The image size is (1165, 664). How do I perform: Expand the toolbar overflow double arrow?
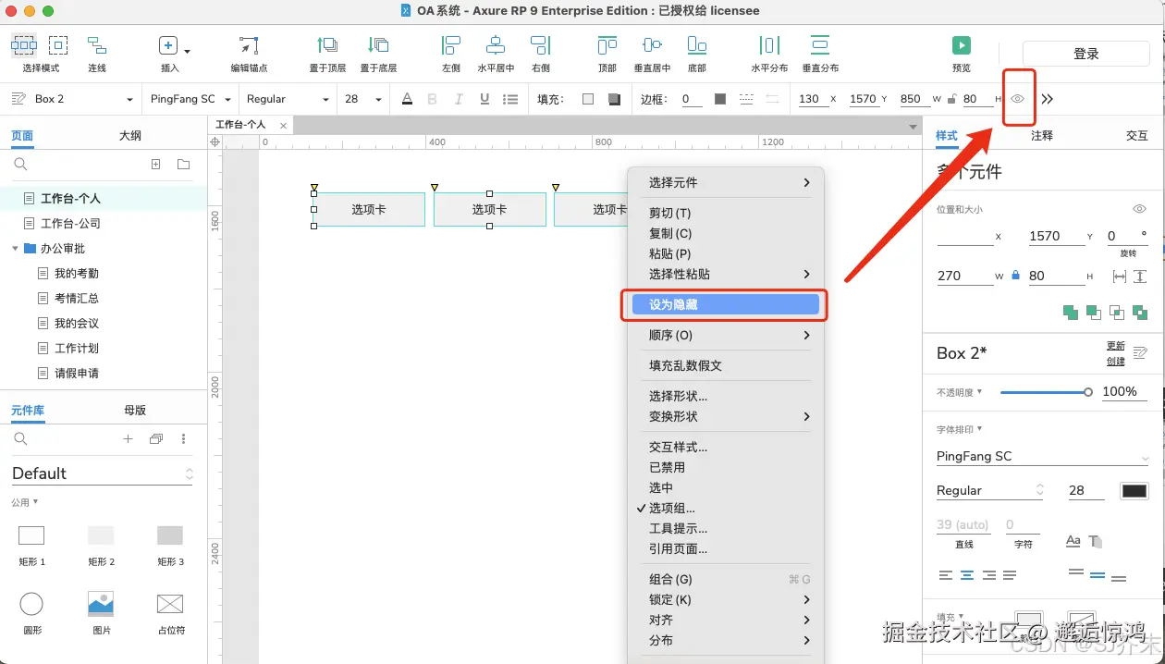coord(1048,99)
